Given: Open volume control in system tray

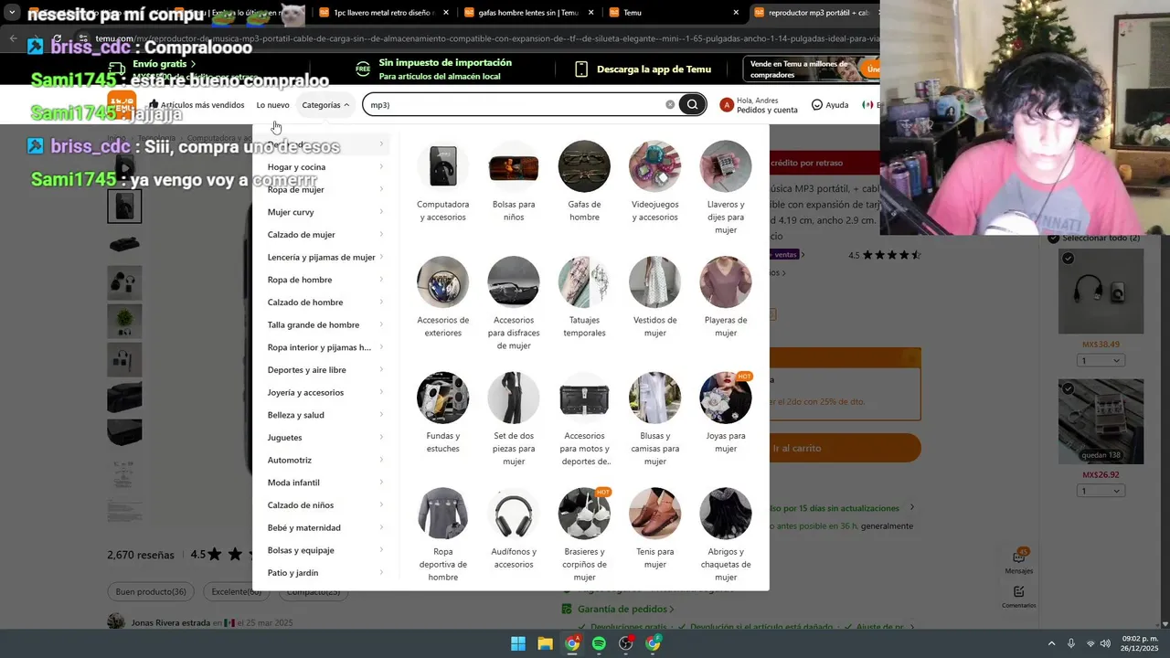Looking at the screenshot, I should coord(1105,643).
